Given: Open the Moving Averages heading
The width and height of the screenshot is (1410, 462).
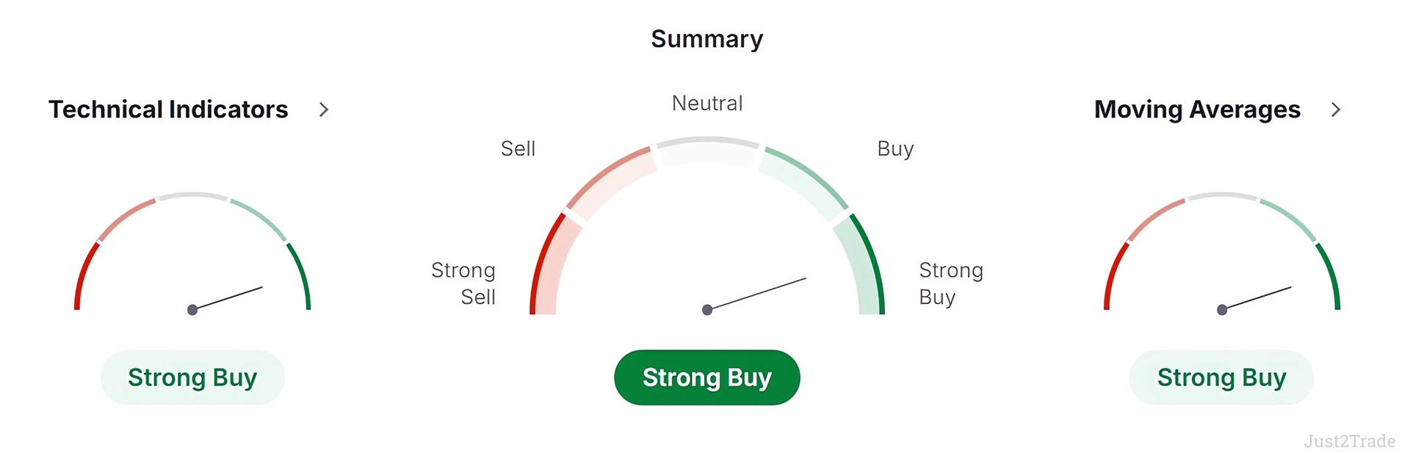Looking at the screenshot, I should (1197, 109).
